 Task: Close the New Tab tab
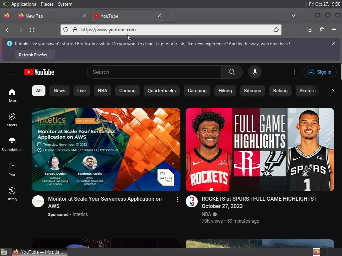tap(84, 16)
